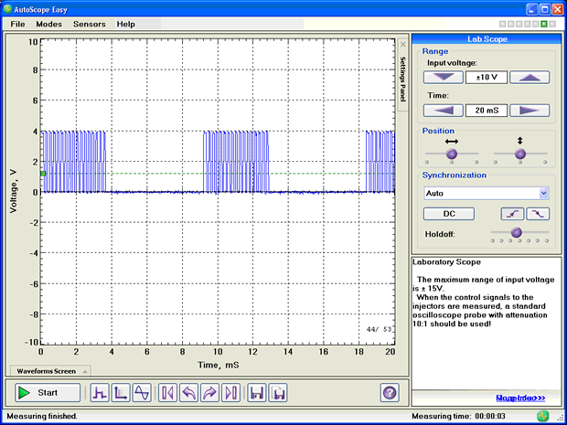Toggle the DC coupling button
Image resolution: width=567 pixels, height=425 pixels.
[449, 214]
